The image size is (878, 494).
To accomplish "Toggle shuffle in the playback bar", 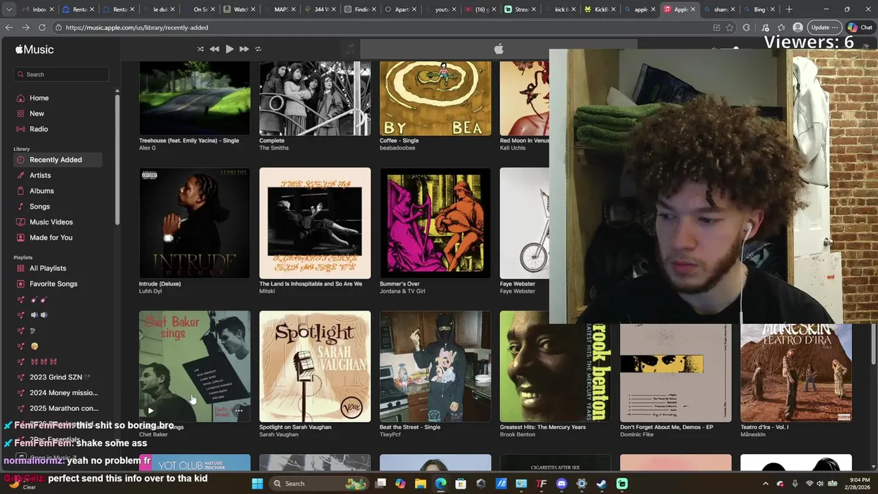I will pos(200,49).
